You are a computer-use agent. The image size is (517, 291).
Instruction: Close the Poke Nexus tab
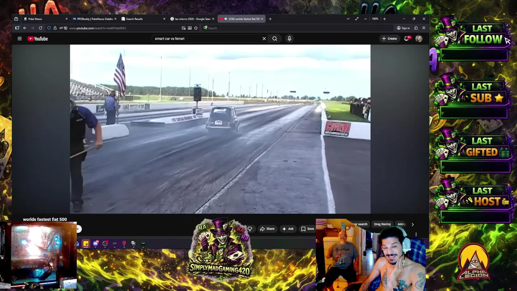67,19
